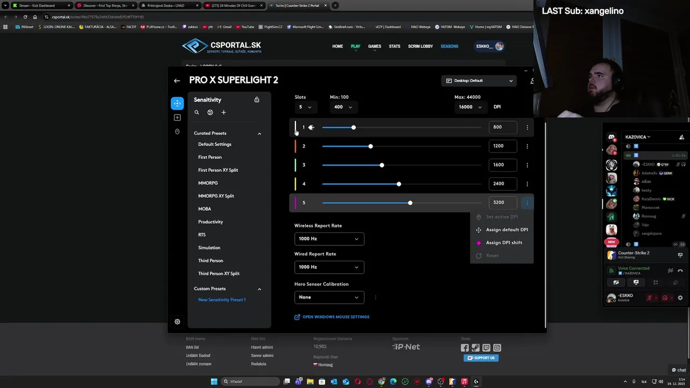Screen dimensions: 690x388
Task: Open G HUB settings gear icon
Action: click(177, 322)
